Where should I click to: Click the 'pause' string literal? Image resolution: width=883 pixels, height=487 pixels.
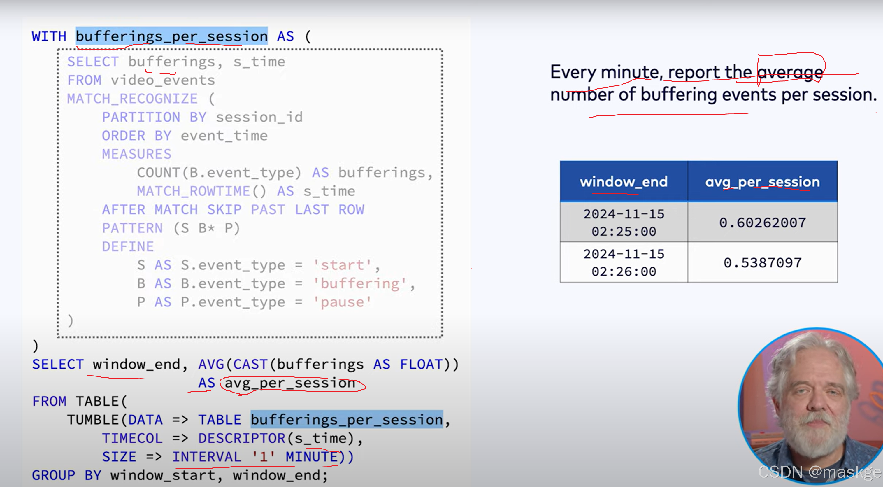coord(342,302)
